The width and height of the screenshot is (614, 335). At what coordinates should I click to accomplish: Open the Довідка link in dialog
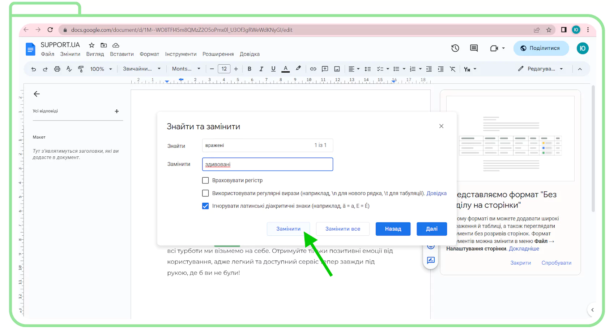(x=436, y=193)
